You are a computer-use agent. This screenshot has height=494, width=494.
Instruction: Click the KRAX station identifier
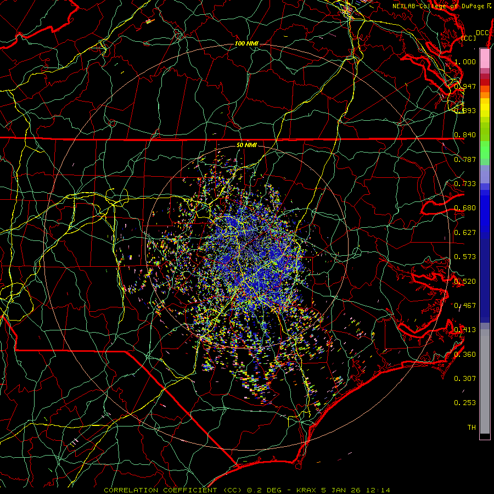[x=307, y=490]
